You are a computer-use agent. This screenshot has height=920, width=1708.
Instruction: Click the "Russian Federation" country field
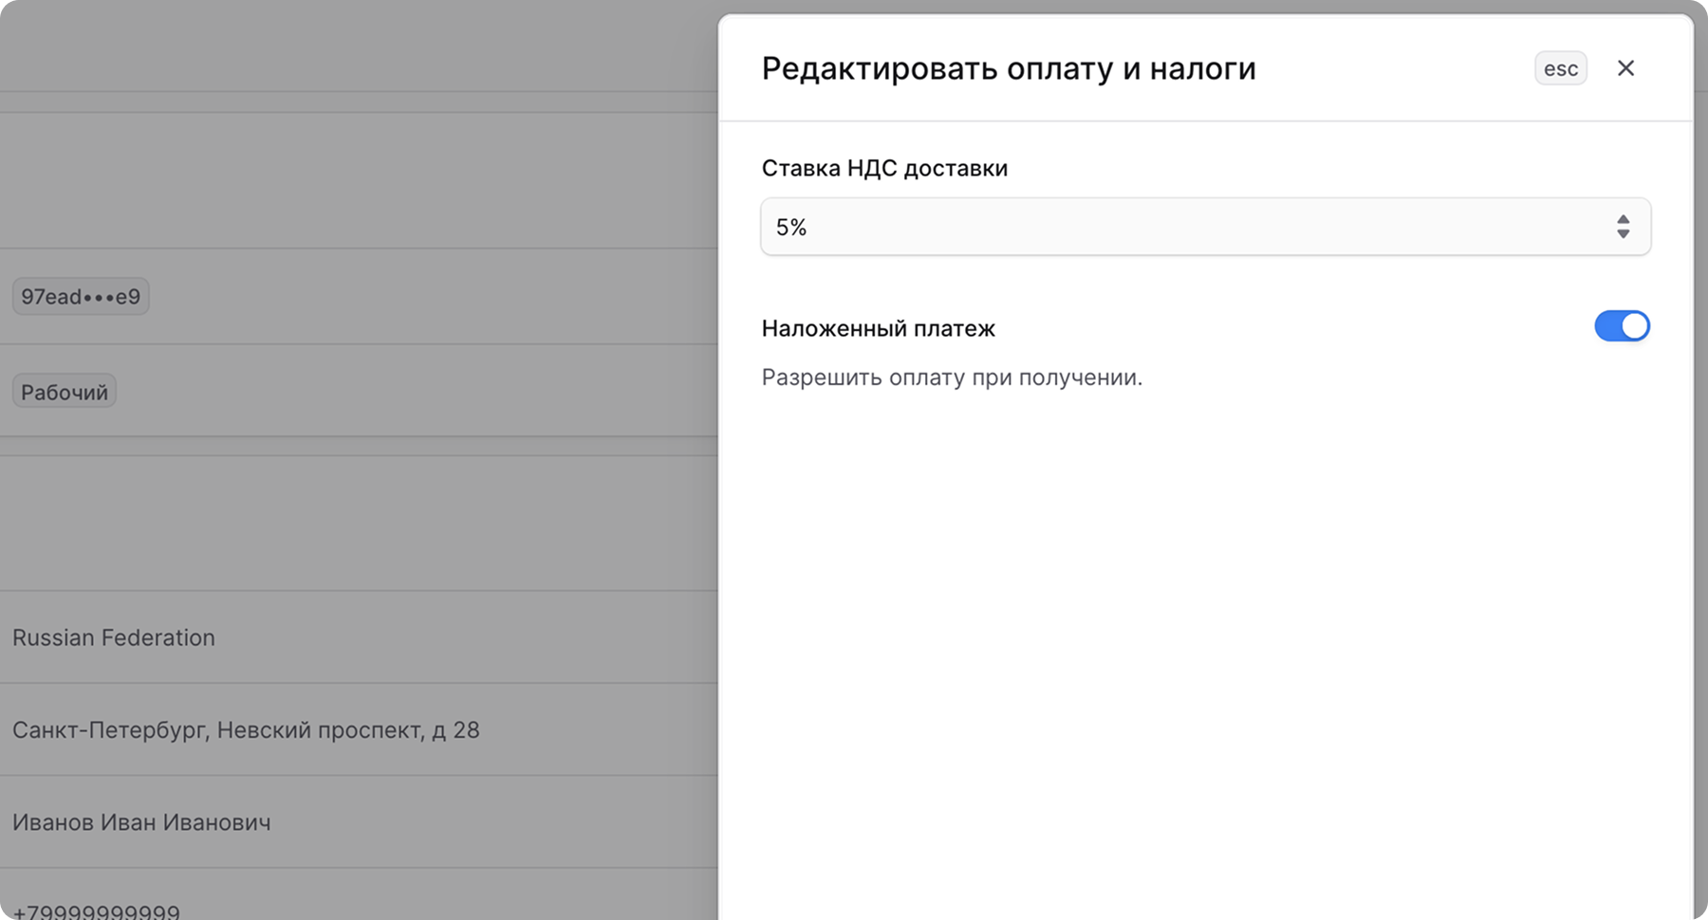point(113,636)
